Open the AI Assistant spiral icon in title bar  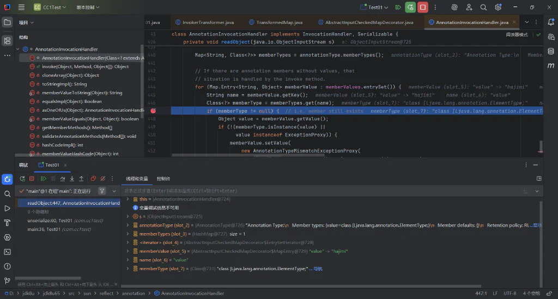point(454,7)
